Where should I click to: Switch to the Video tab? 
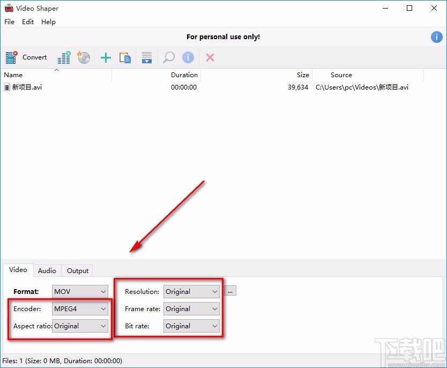[18, 270]
